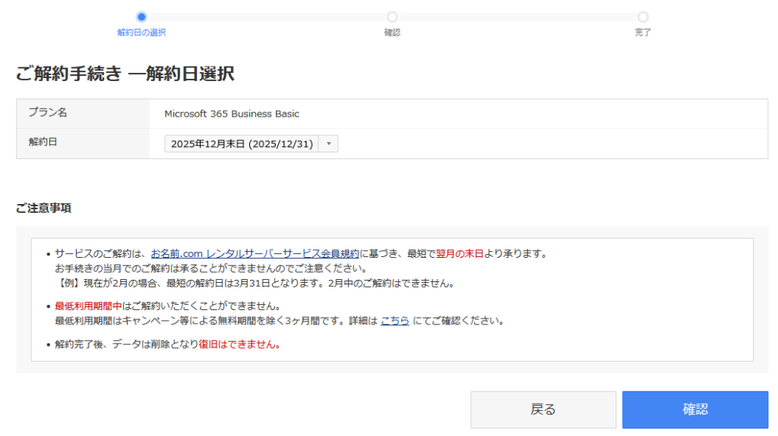Click the Microsoft 365 Business Basic plan text
The height and width of the screenshot is (436, 778).
click(232, 114)
